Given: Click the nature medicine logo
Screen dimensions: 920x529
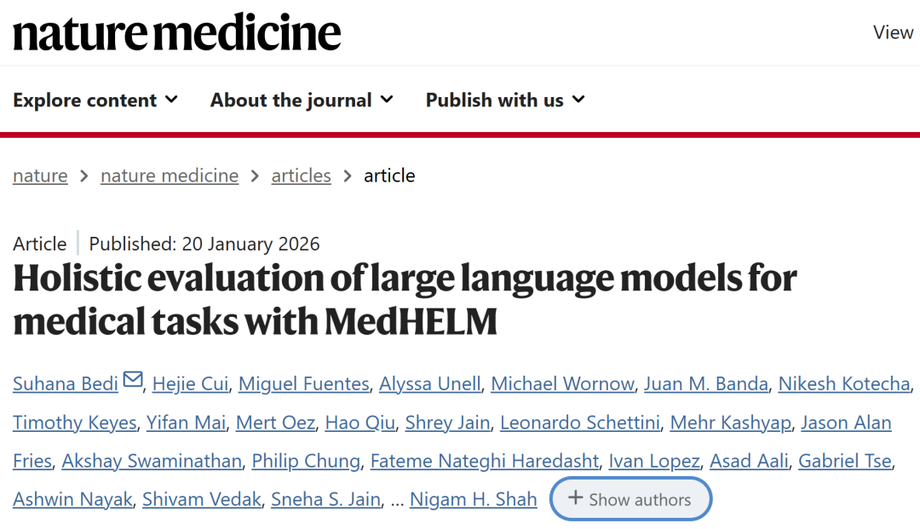Looking at the screenshot, I should pos(176,32).
